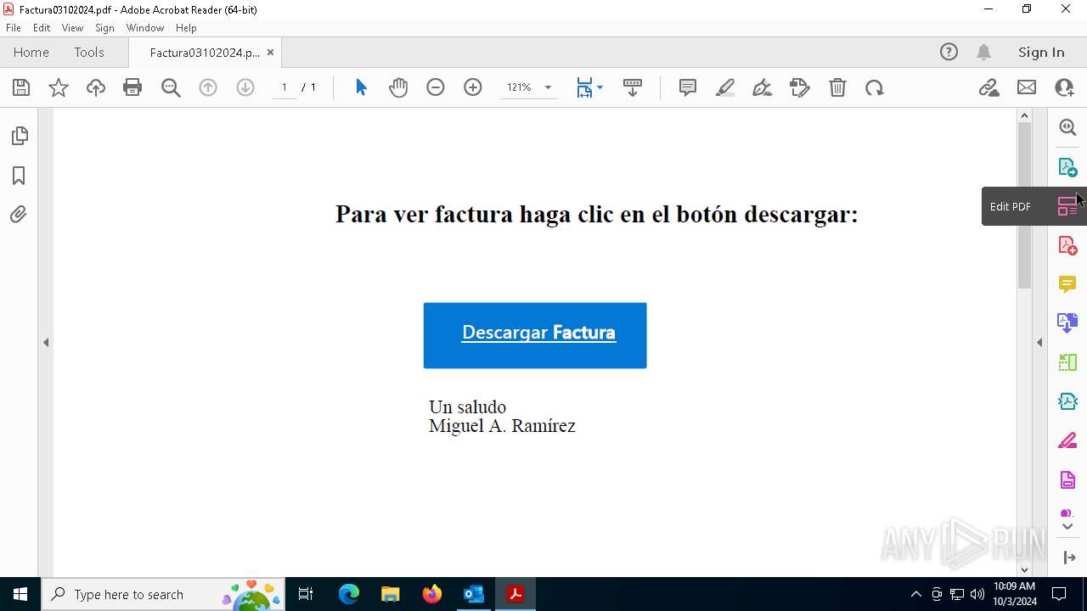This screenshot has height=611, width=1087.
Task: Open Microsoft Edge from the taskbar
Action: (349, 594)
